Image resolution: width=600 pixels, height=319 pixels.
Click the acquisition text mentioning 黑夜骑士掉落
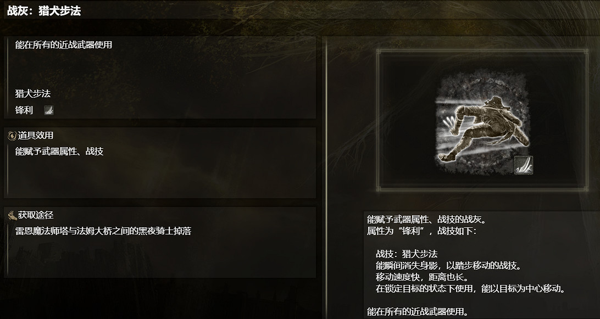tap(103, 231)
